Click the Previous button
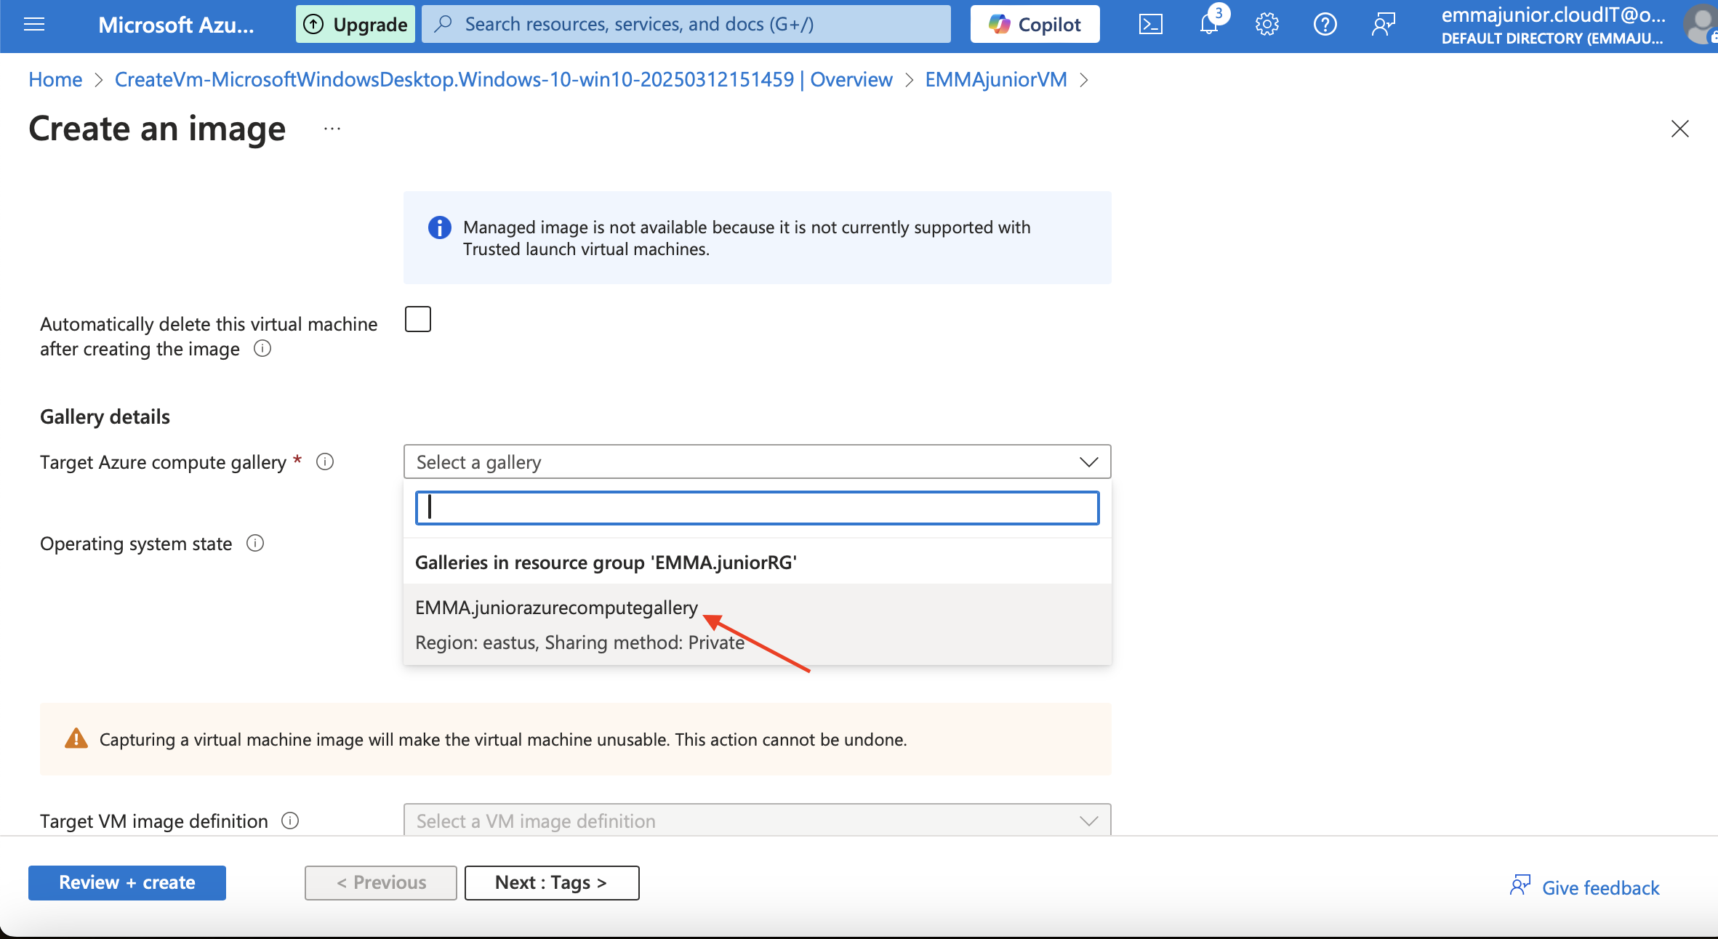 pos(381,882)
